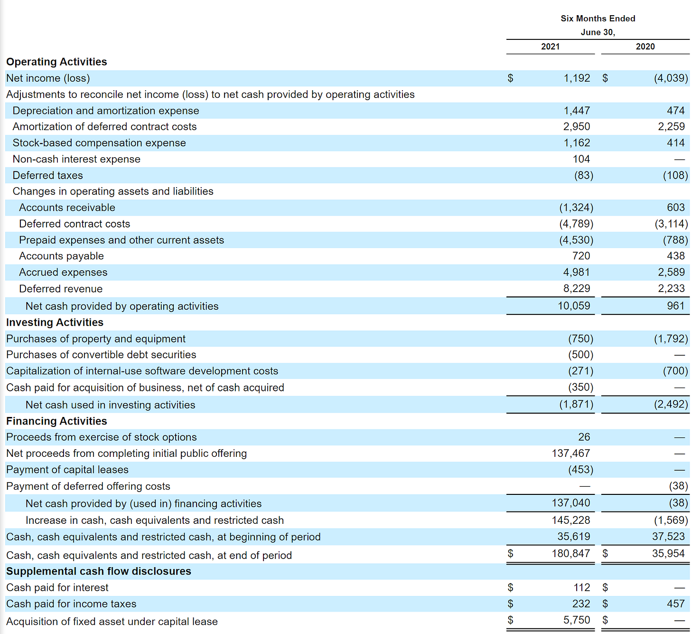Select financing total 2021 value 137,040
The image size is (691, 634).
tap(571, 503)
